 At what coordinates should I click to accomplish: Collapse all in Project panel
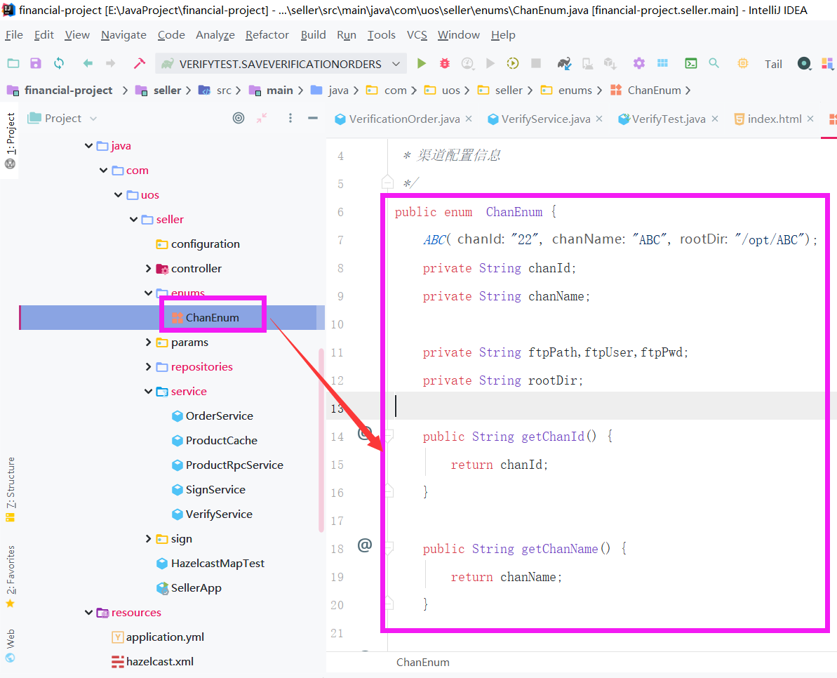click(262, 118)
